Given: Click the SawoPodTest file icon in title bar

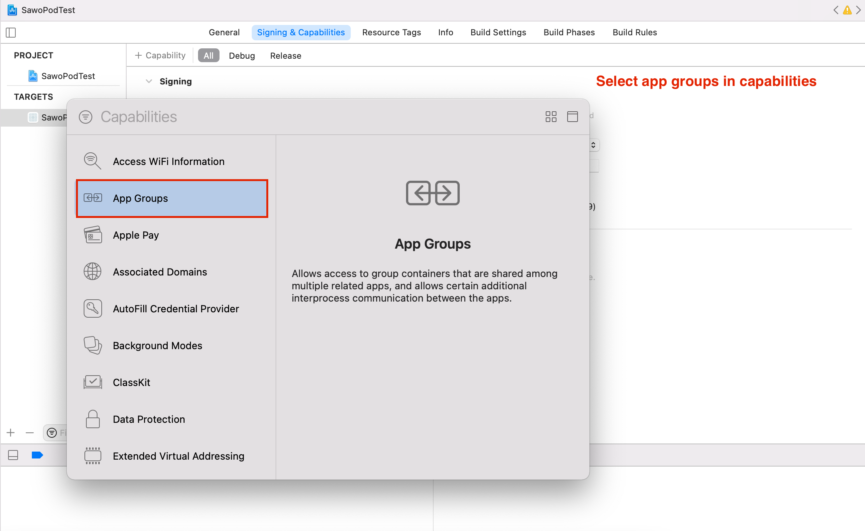Looking at the screenshot, I should pos(12,10).
